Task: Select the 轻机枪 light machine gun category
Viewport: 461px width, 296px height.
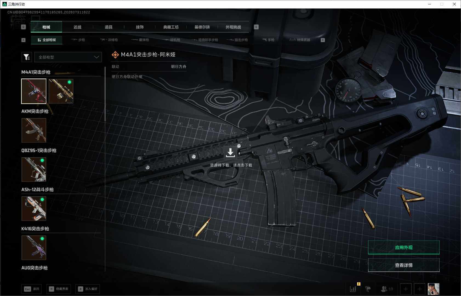Action: [x=171, y=40]
